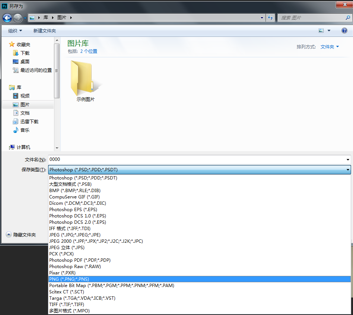Choose Targa format option
The height and width of the screenshot is (315, 353).
(200, 298)
